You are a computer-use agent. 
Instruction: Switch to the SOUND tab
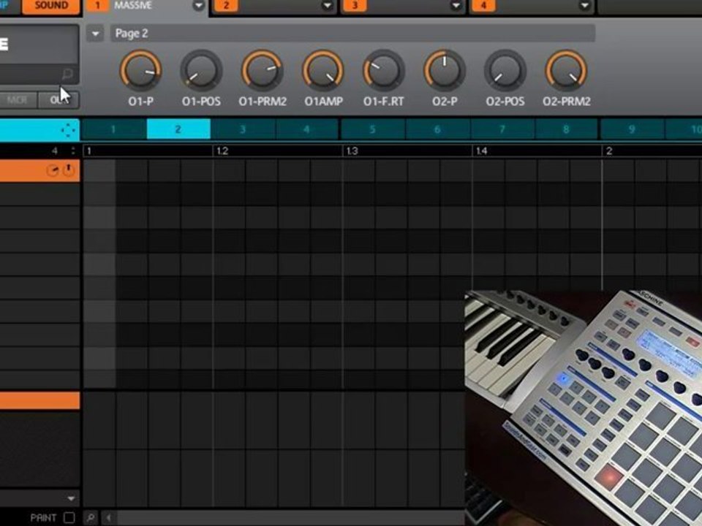click(51, 6)
